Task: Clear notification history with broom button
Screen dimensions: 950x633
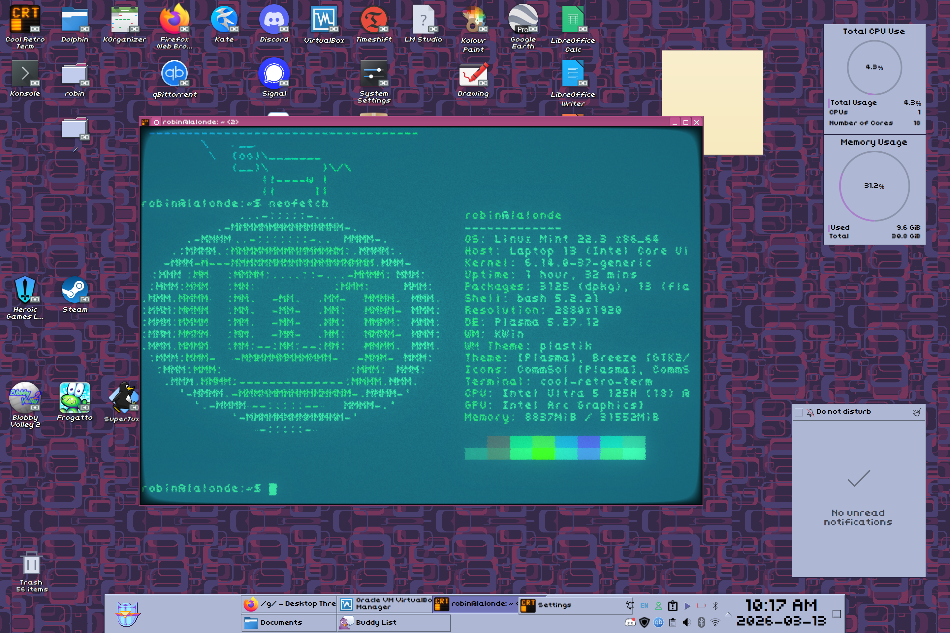Action: click(x=917, y=412)
